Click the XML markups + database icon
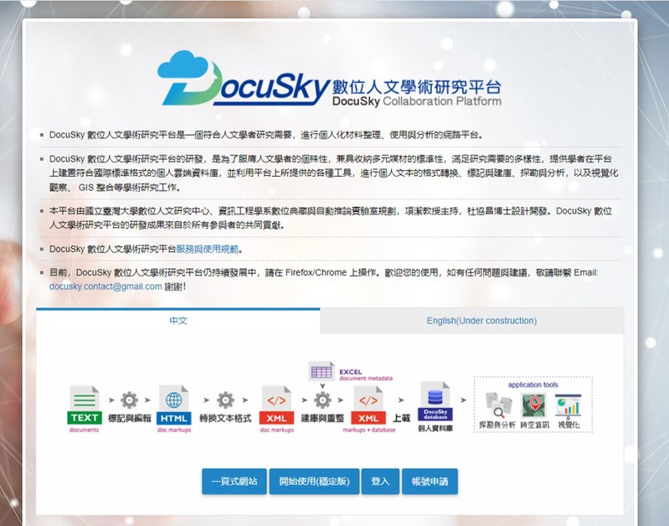669x526 pixels. click(368, 403)
